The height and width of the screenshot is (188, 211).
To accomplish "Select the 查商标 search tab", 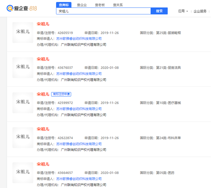I will point(63,5).
